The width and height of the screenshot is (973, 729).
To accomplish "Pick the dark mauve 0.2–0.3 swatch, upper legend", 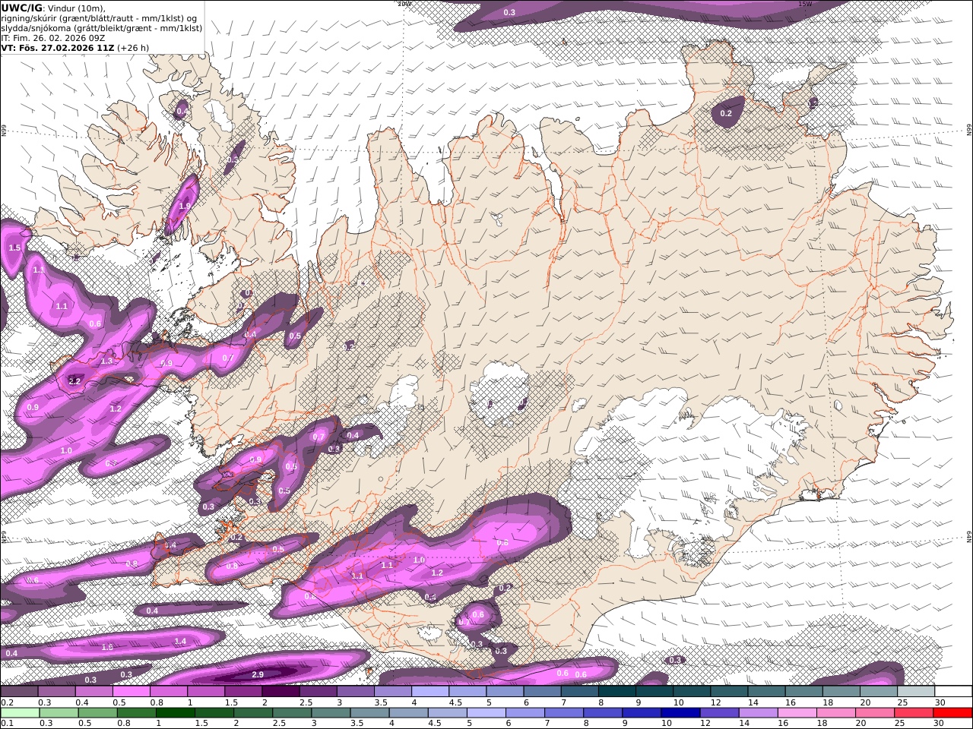I will pos(19,691).
